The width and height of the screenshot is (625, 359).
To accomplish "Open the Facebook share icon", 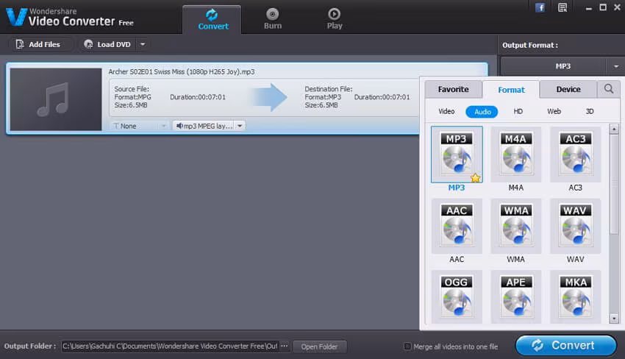I will [540, 7].
